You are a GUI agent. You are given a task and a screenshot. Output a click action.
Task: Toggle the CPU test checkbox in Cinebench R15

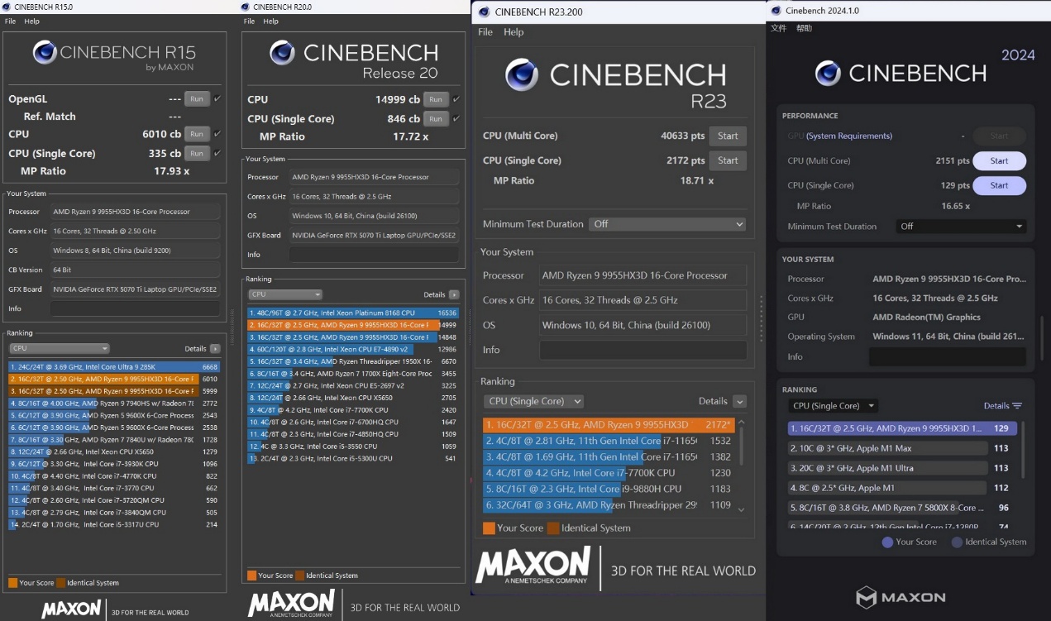point(217,134)
